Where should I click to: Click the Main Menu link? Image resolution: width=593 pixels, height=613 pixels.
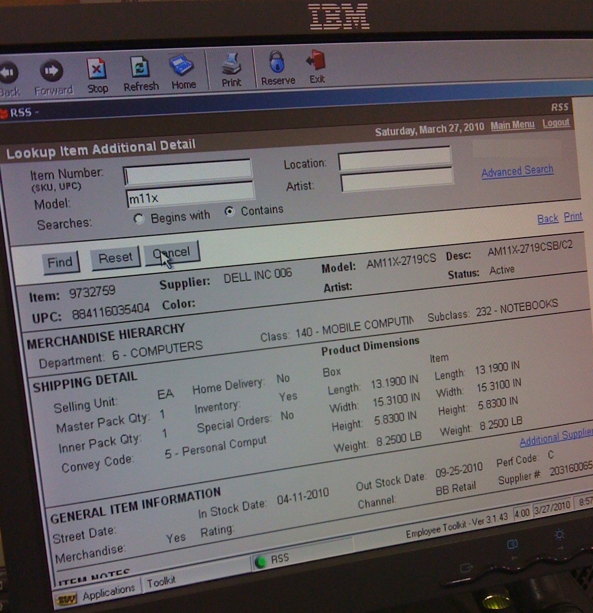tap(512, 125)
